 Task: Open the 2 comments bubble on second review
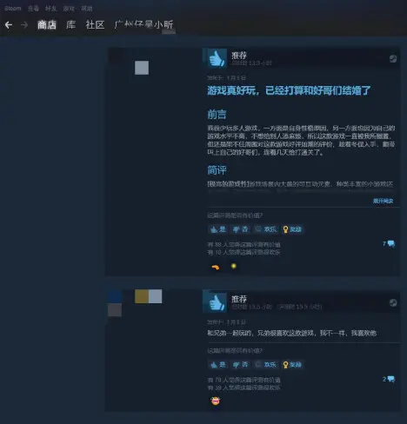coord(389,379)
